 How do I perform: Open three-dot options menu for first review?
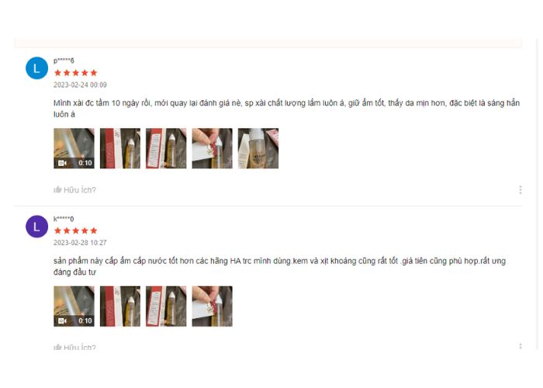521,189
